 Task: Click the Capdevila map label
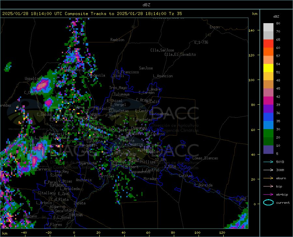pos(96,75)
